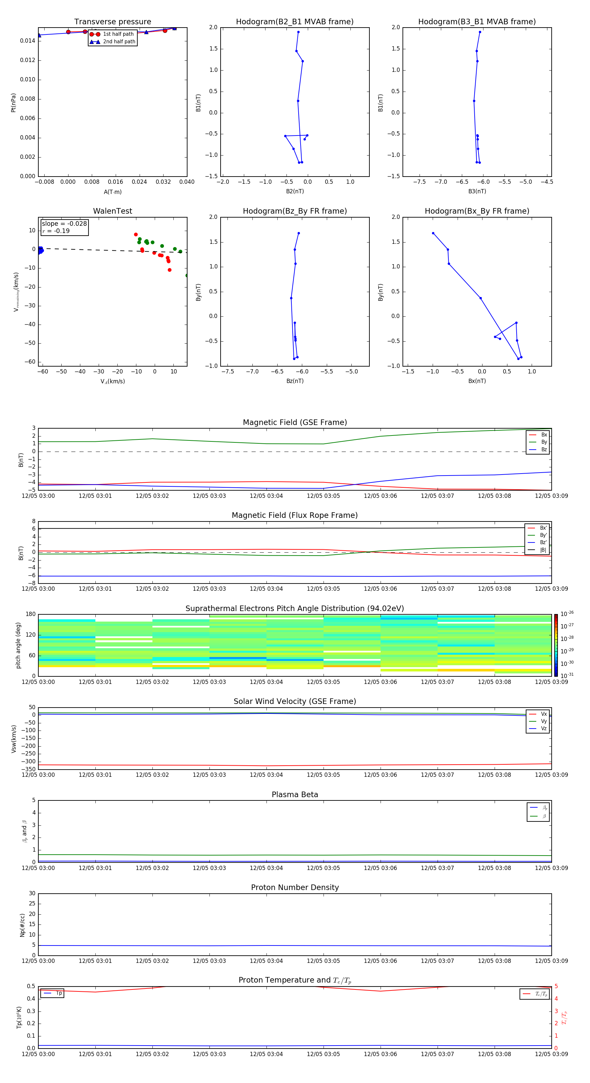The width and height of the screenshot is (590, 1083).
Task: Click 'A(T·m)' axis label
Action: point(112,192)
